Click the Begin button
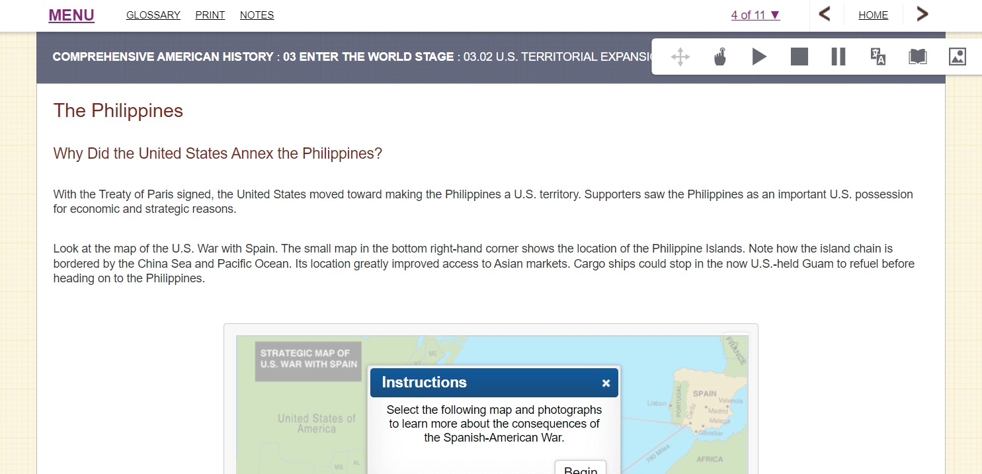Viewport: 982px width, 474px height. pyautogui.click(x=580, y=468)
